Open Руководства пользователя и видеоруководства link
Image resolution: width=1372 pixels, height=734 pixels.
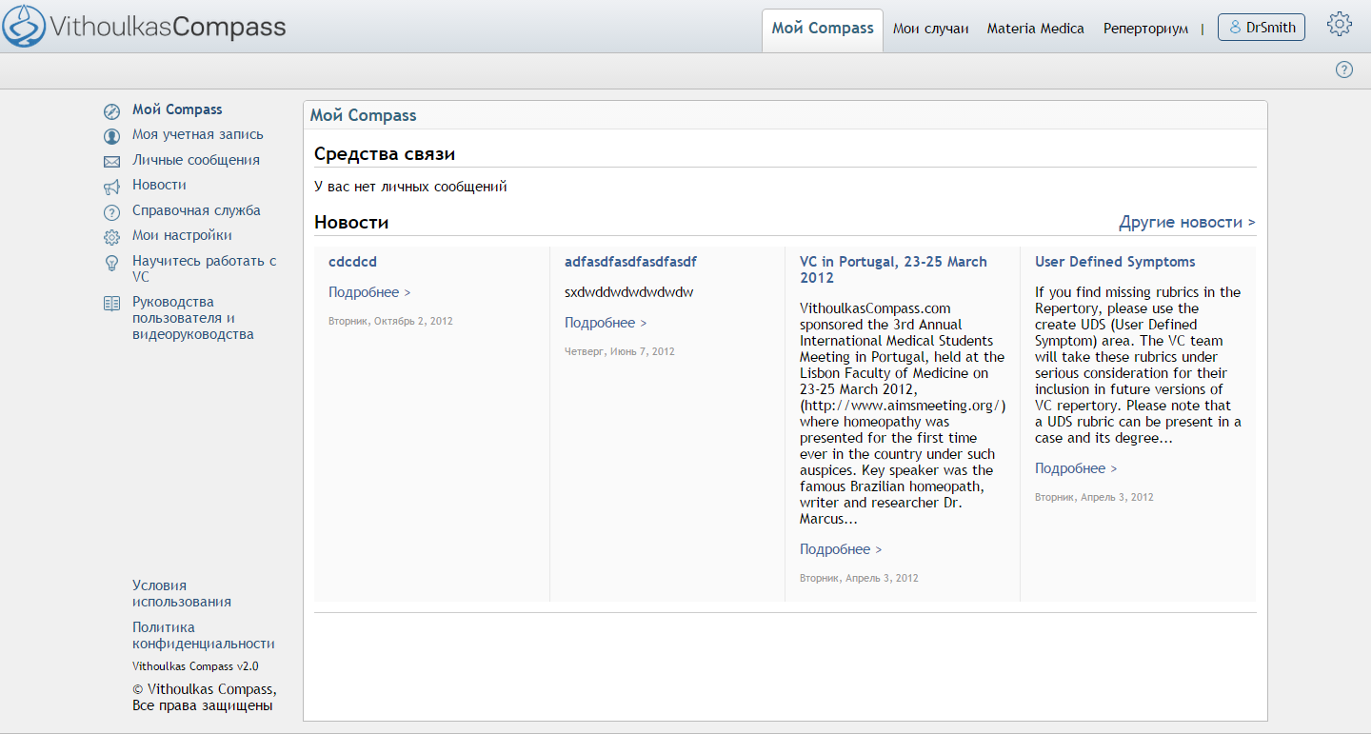193,318
